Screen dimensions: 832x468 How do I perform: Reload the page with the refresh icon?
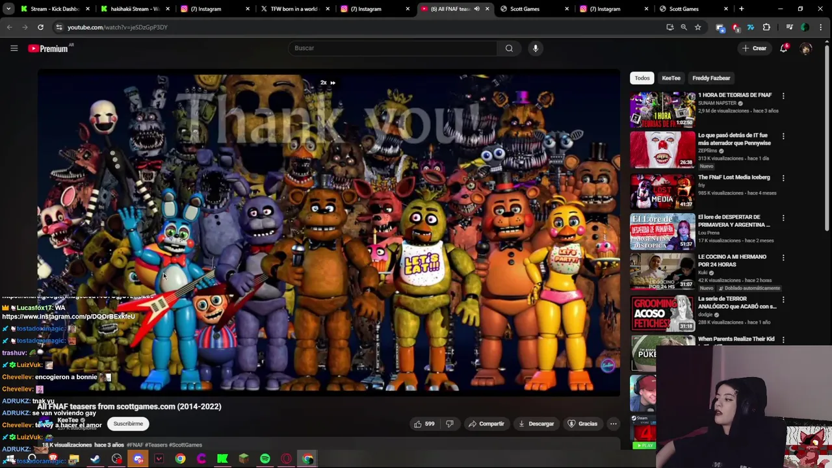pos(40,27)
